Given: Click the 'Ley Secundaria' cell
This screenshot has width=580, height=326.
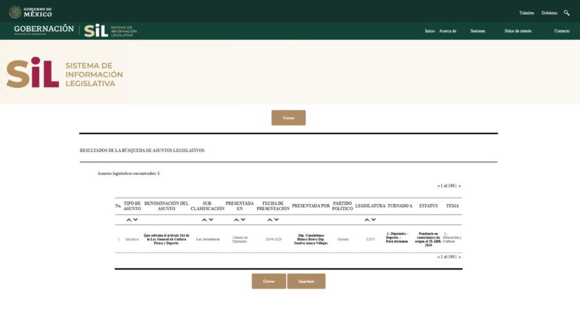Looking at the screenshot, I should click(208, 239).
